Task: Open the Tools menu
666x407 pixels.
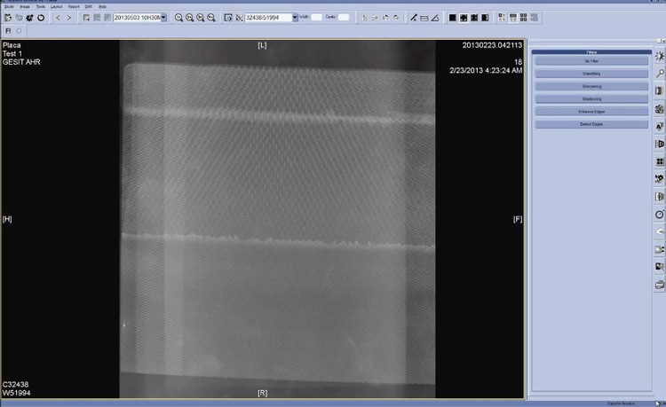Action: pos(40,7)
